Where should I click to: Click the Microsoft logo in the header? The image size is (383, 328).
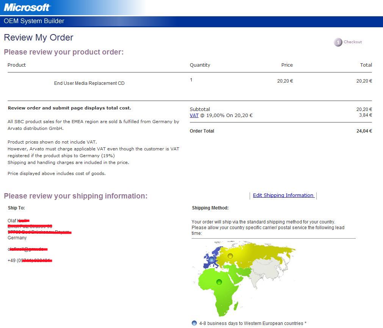click(x=27, y=7)
